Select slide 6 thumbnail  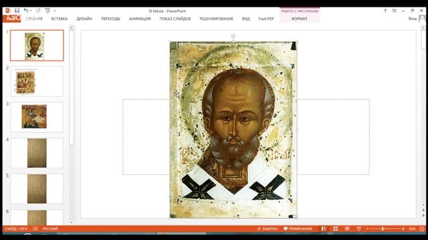click(x=37, y=217)
